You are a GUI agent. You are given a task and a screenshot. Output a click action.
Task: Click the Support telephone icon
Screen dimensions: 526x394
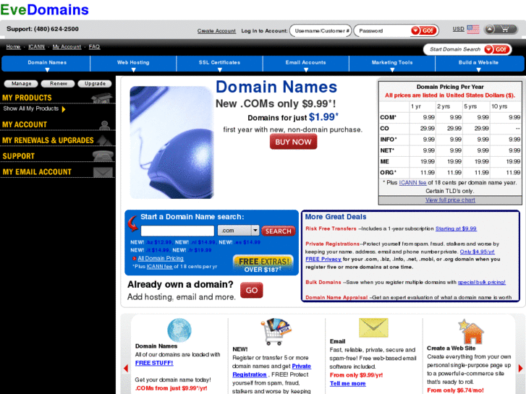click(x=103, y=156)
